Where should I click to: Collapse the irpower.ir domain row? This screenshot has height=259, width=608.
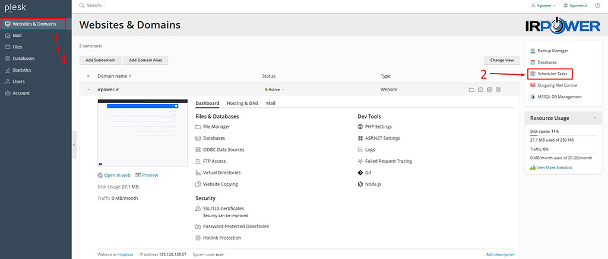[88, 89]
